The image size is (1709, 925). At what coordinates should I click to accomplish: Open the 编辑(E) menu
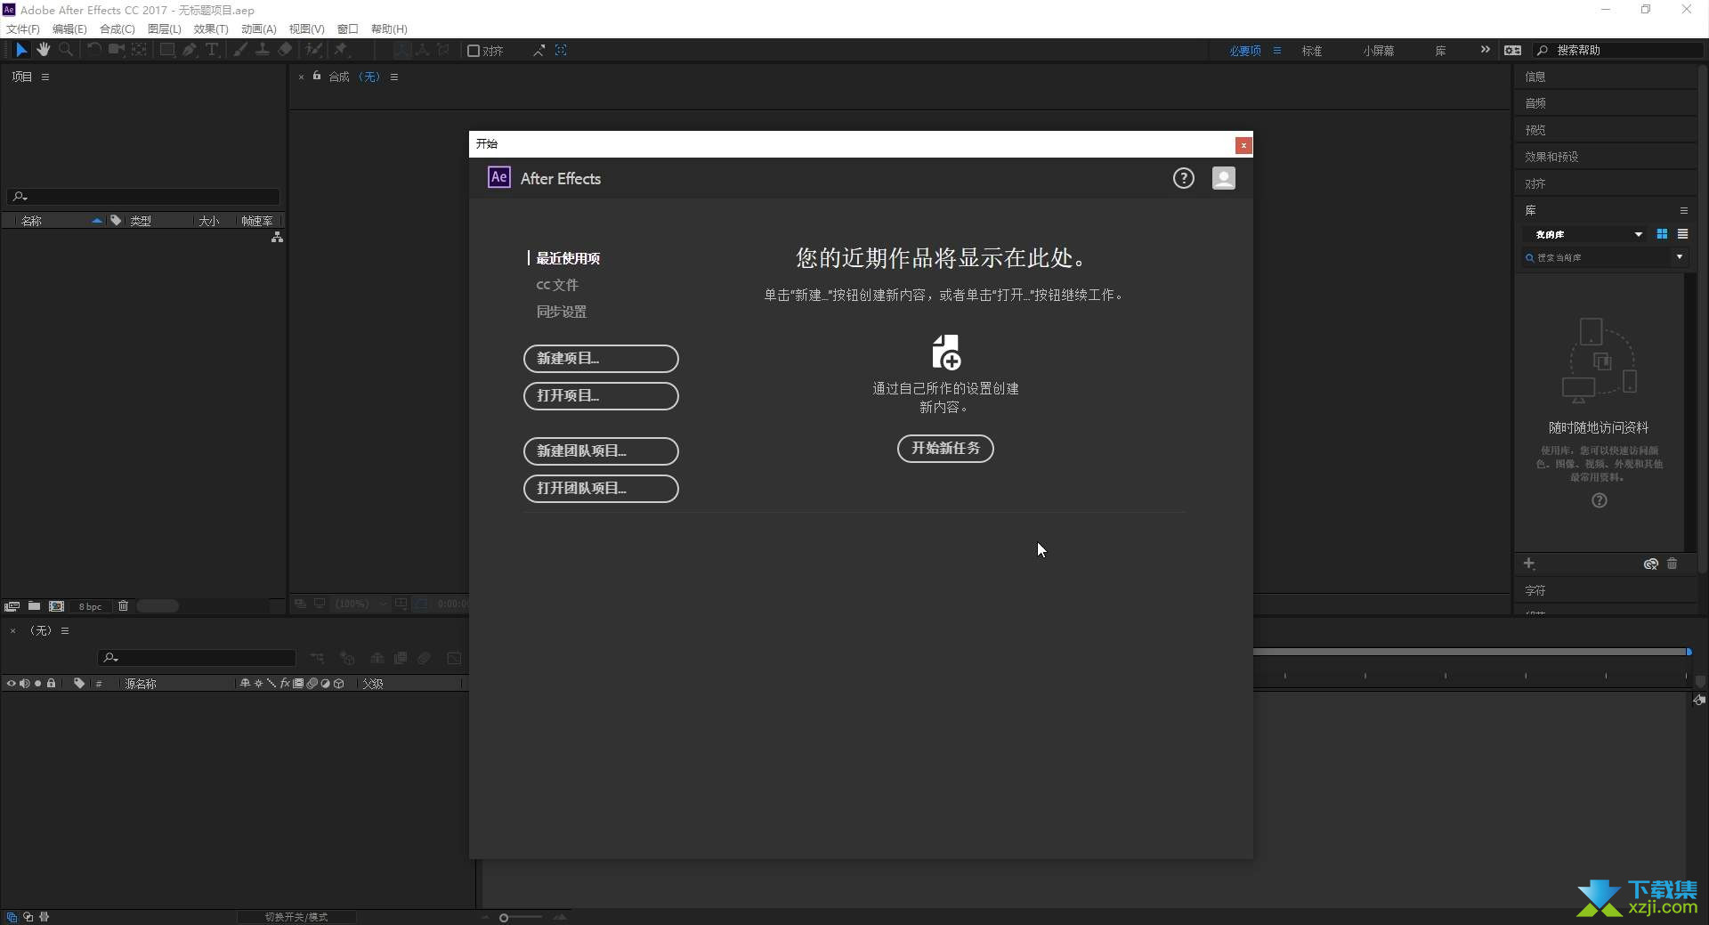click(69, 28)
